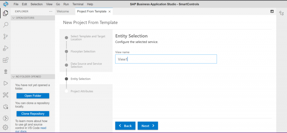
Task: Open the Run and Debug view icon
Action: click(x=6, y=48)
